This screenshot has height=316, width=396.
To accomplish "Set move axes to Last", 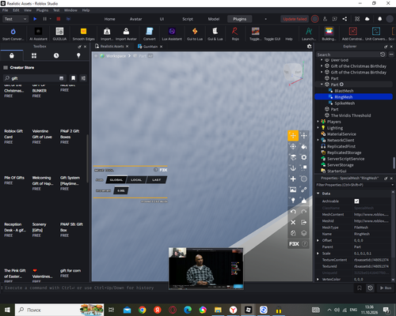I will click(156, 180).
